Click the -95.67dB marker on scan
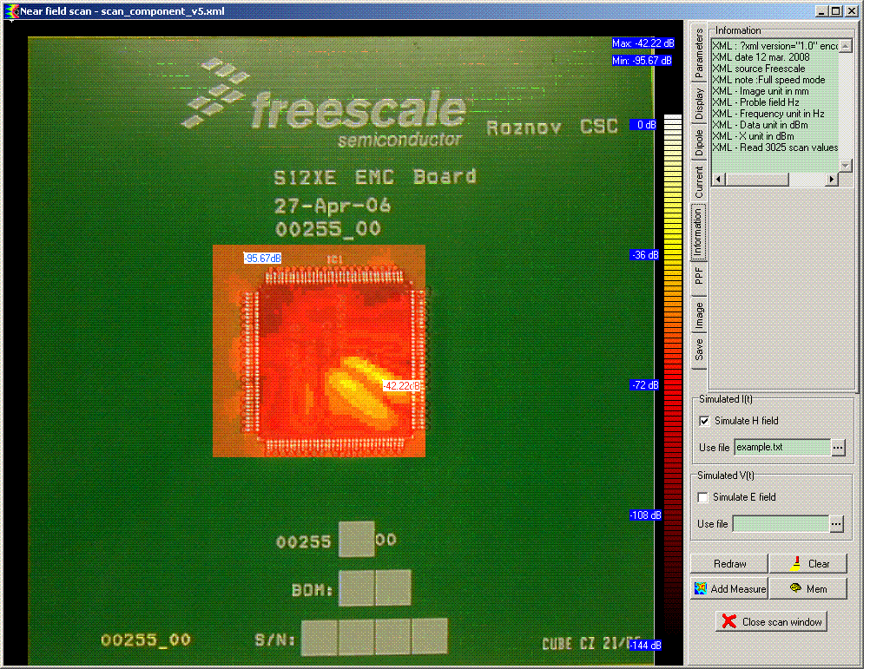Screen dimensions: 870x669 tap(262, 259)
